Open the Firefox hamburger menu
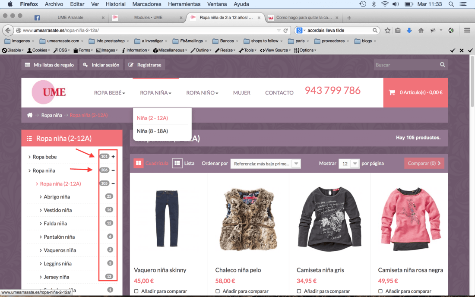Viewport: 475px width, 297px height. coord(467,30)
